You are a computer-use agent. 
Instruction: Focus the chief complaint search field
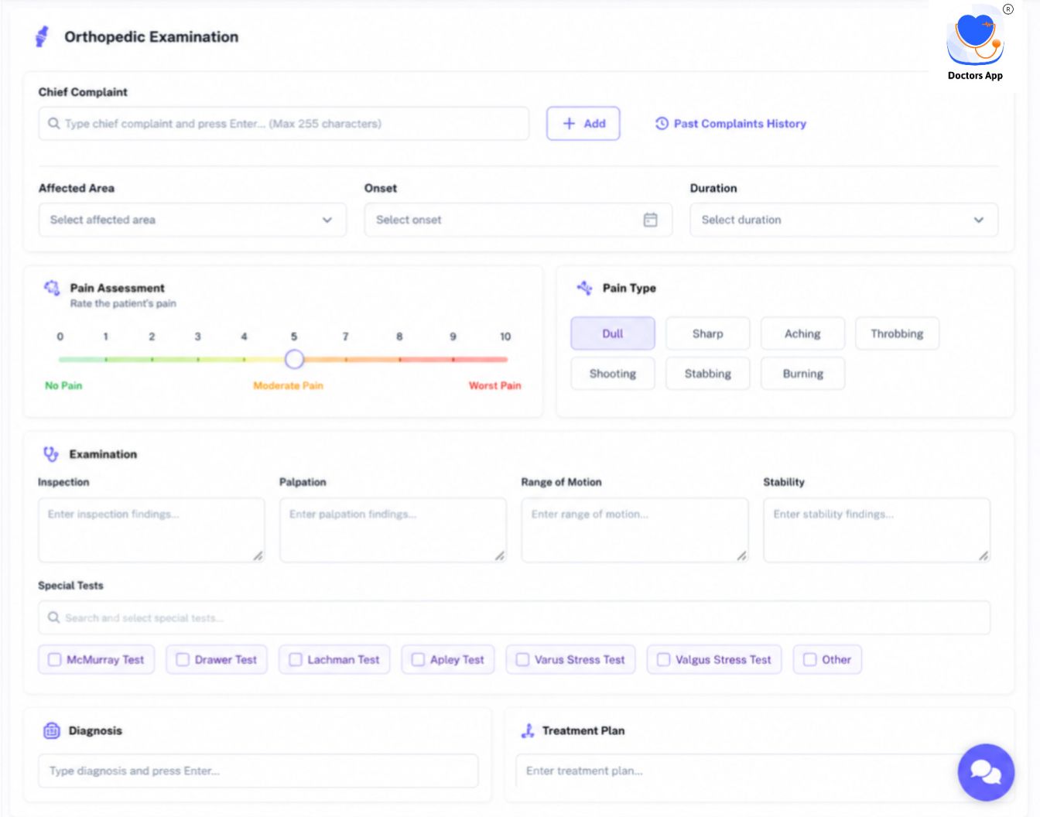coord(284,124)
